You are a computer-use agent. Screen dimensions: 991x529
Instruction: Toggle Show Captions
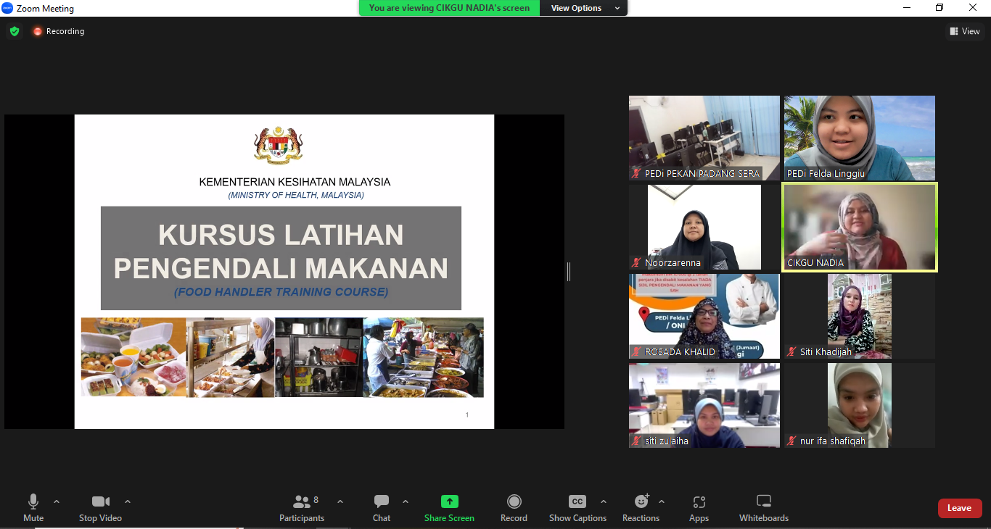click(577, 508)
